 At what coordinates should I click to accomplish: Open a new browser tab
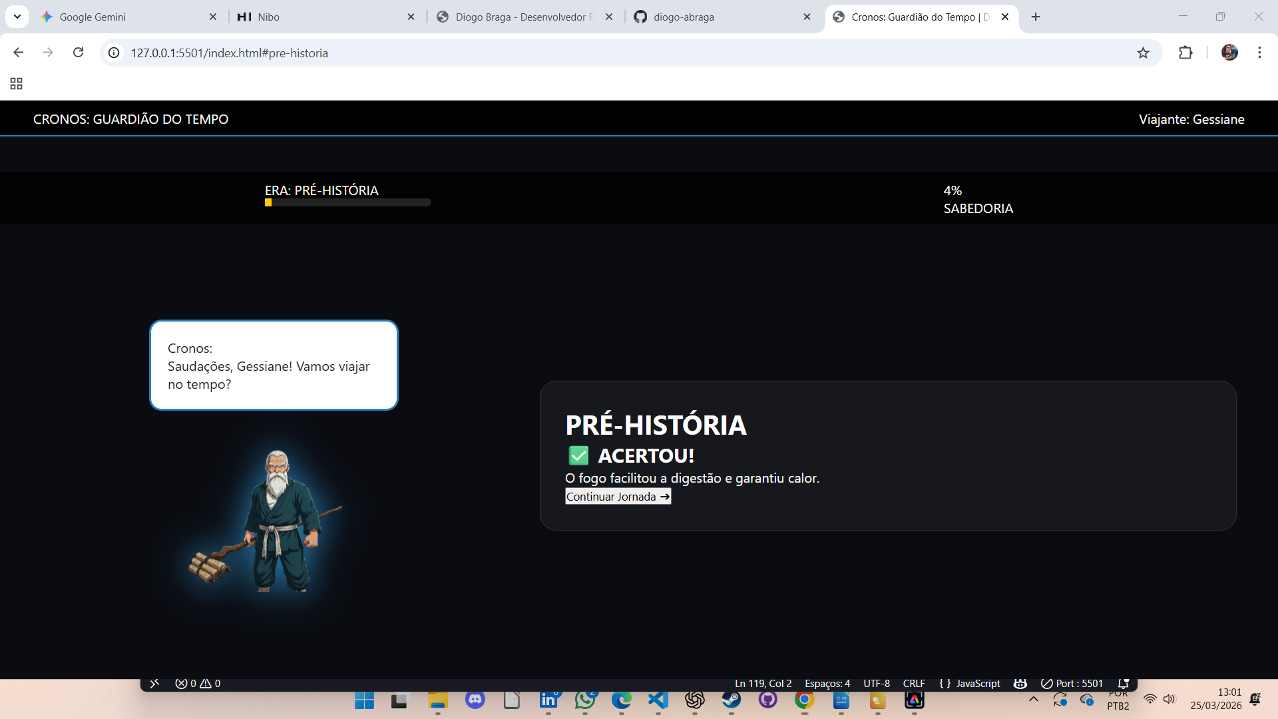(1036, 17)
